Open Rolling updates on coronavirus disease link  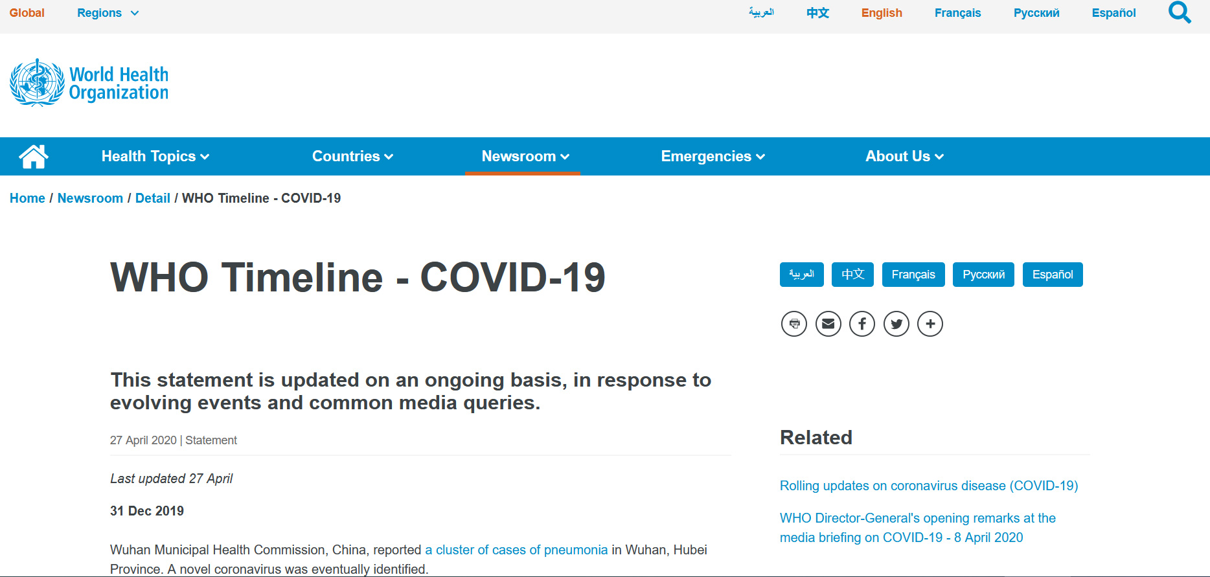pyautogui.click(x=929, y=486)
